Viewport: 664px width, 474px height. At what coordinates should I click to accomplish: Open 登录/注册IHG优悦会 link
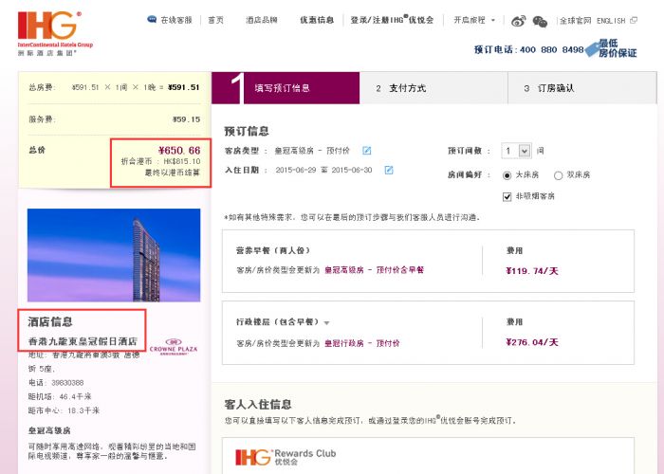pos(392,20)
